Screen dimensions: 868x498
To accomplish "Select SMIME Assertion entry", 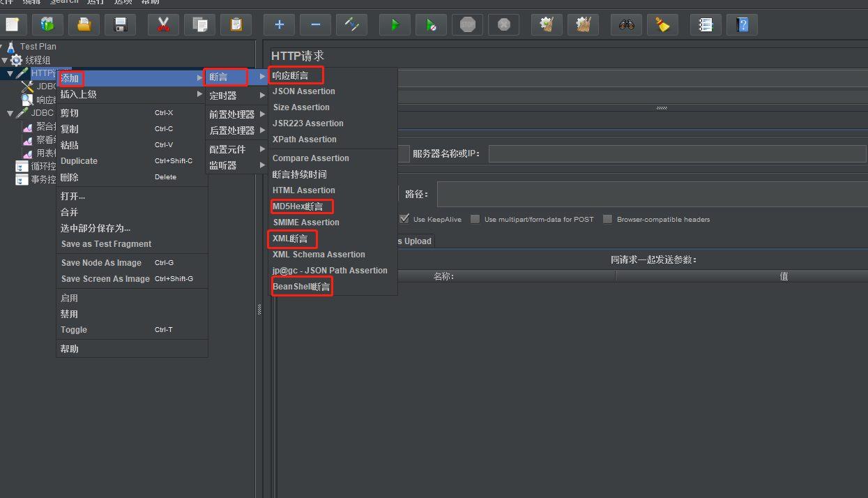I will click(333, 222).
